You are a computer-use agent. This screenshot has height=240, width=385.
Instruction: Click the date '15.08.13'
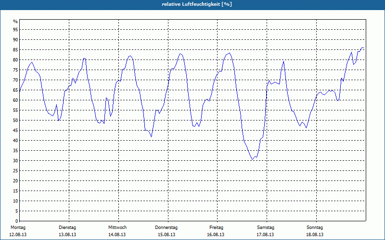click(x=167, y=235)
